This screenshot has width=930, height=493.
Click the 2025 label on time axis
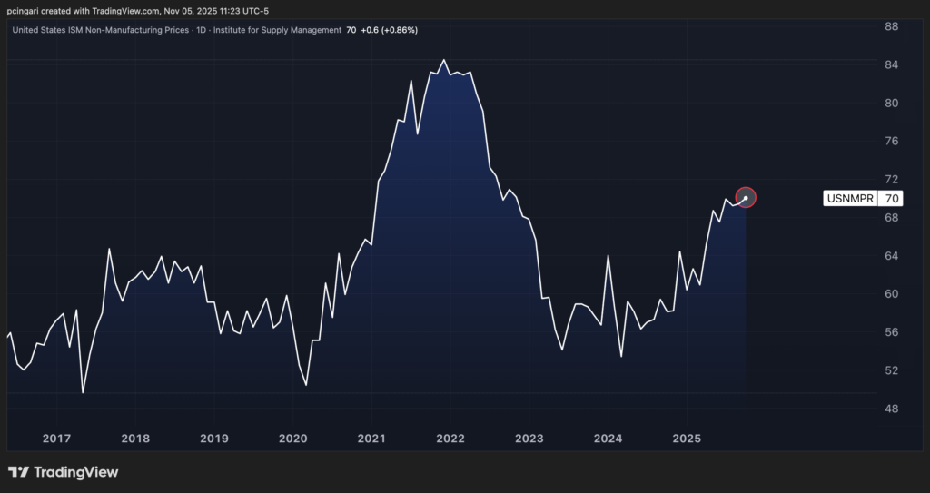(687, 439)
